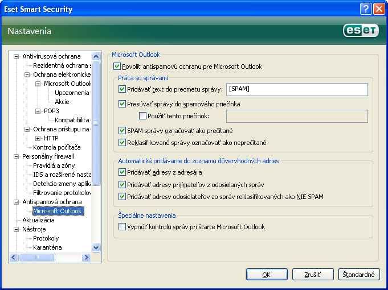
Task: Select Antivírusová ochrana tree label
Action: tap(51, 56)
